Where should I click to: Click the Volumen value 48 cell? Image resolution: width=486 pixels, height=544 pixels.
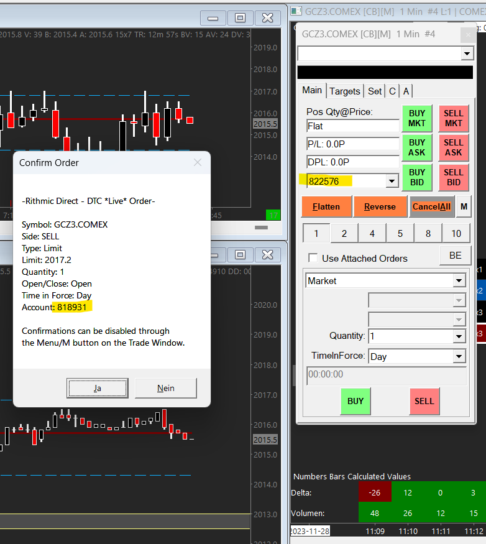click(375, 513)
